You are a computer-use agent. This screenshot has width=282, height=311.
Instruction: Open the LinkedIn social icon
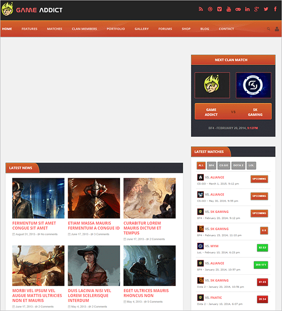pyautogui.click(x=247, y=9)
